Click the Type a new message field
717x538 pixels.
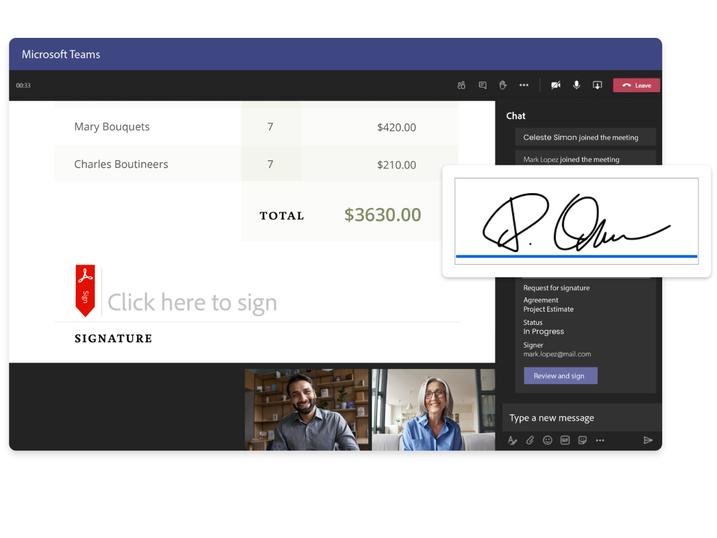pos(582,418)
